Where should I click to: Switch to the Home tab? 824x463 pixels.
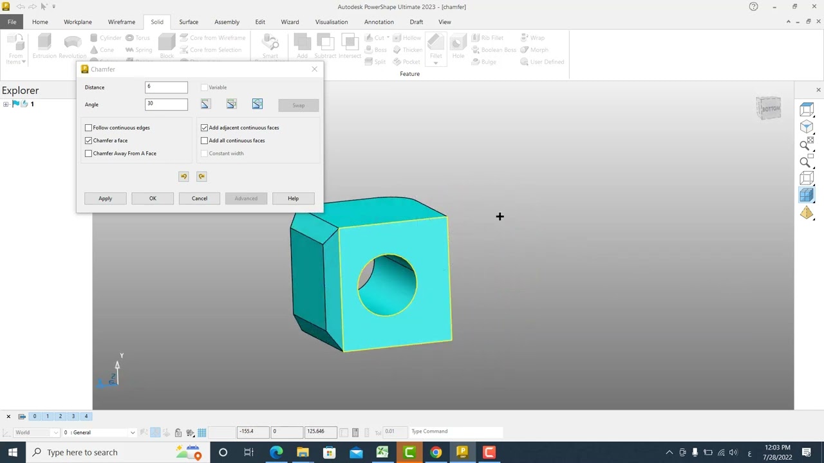pyautogui.click(x=40, y=22)
